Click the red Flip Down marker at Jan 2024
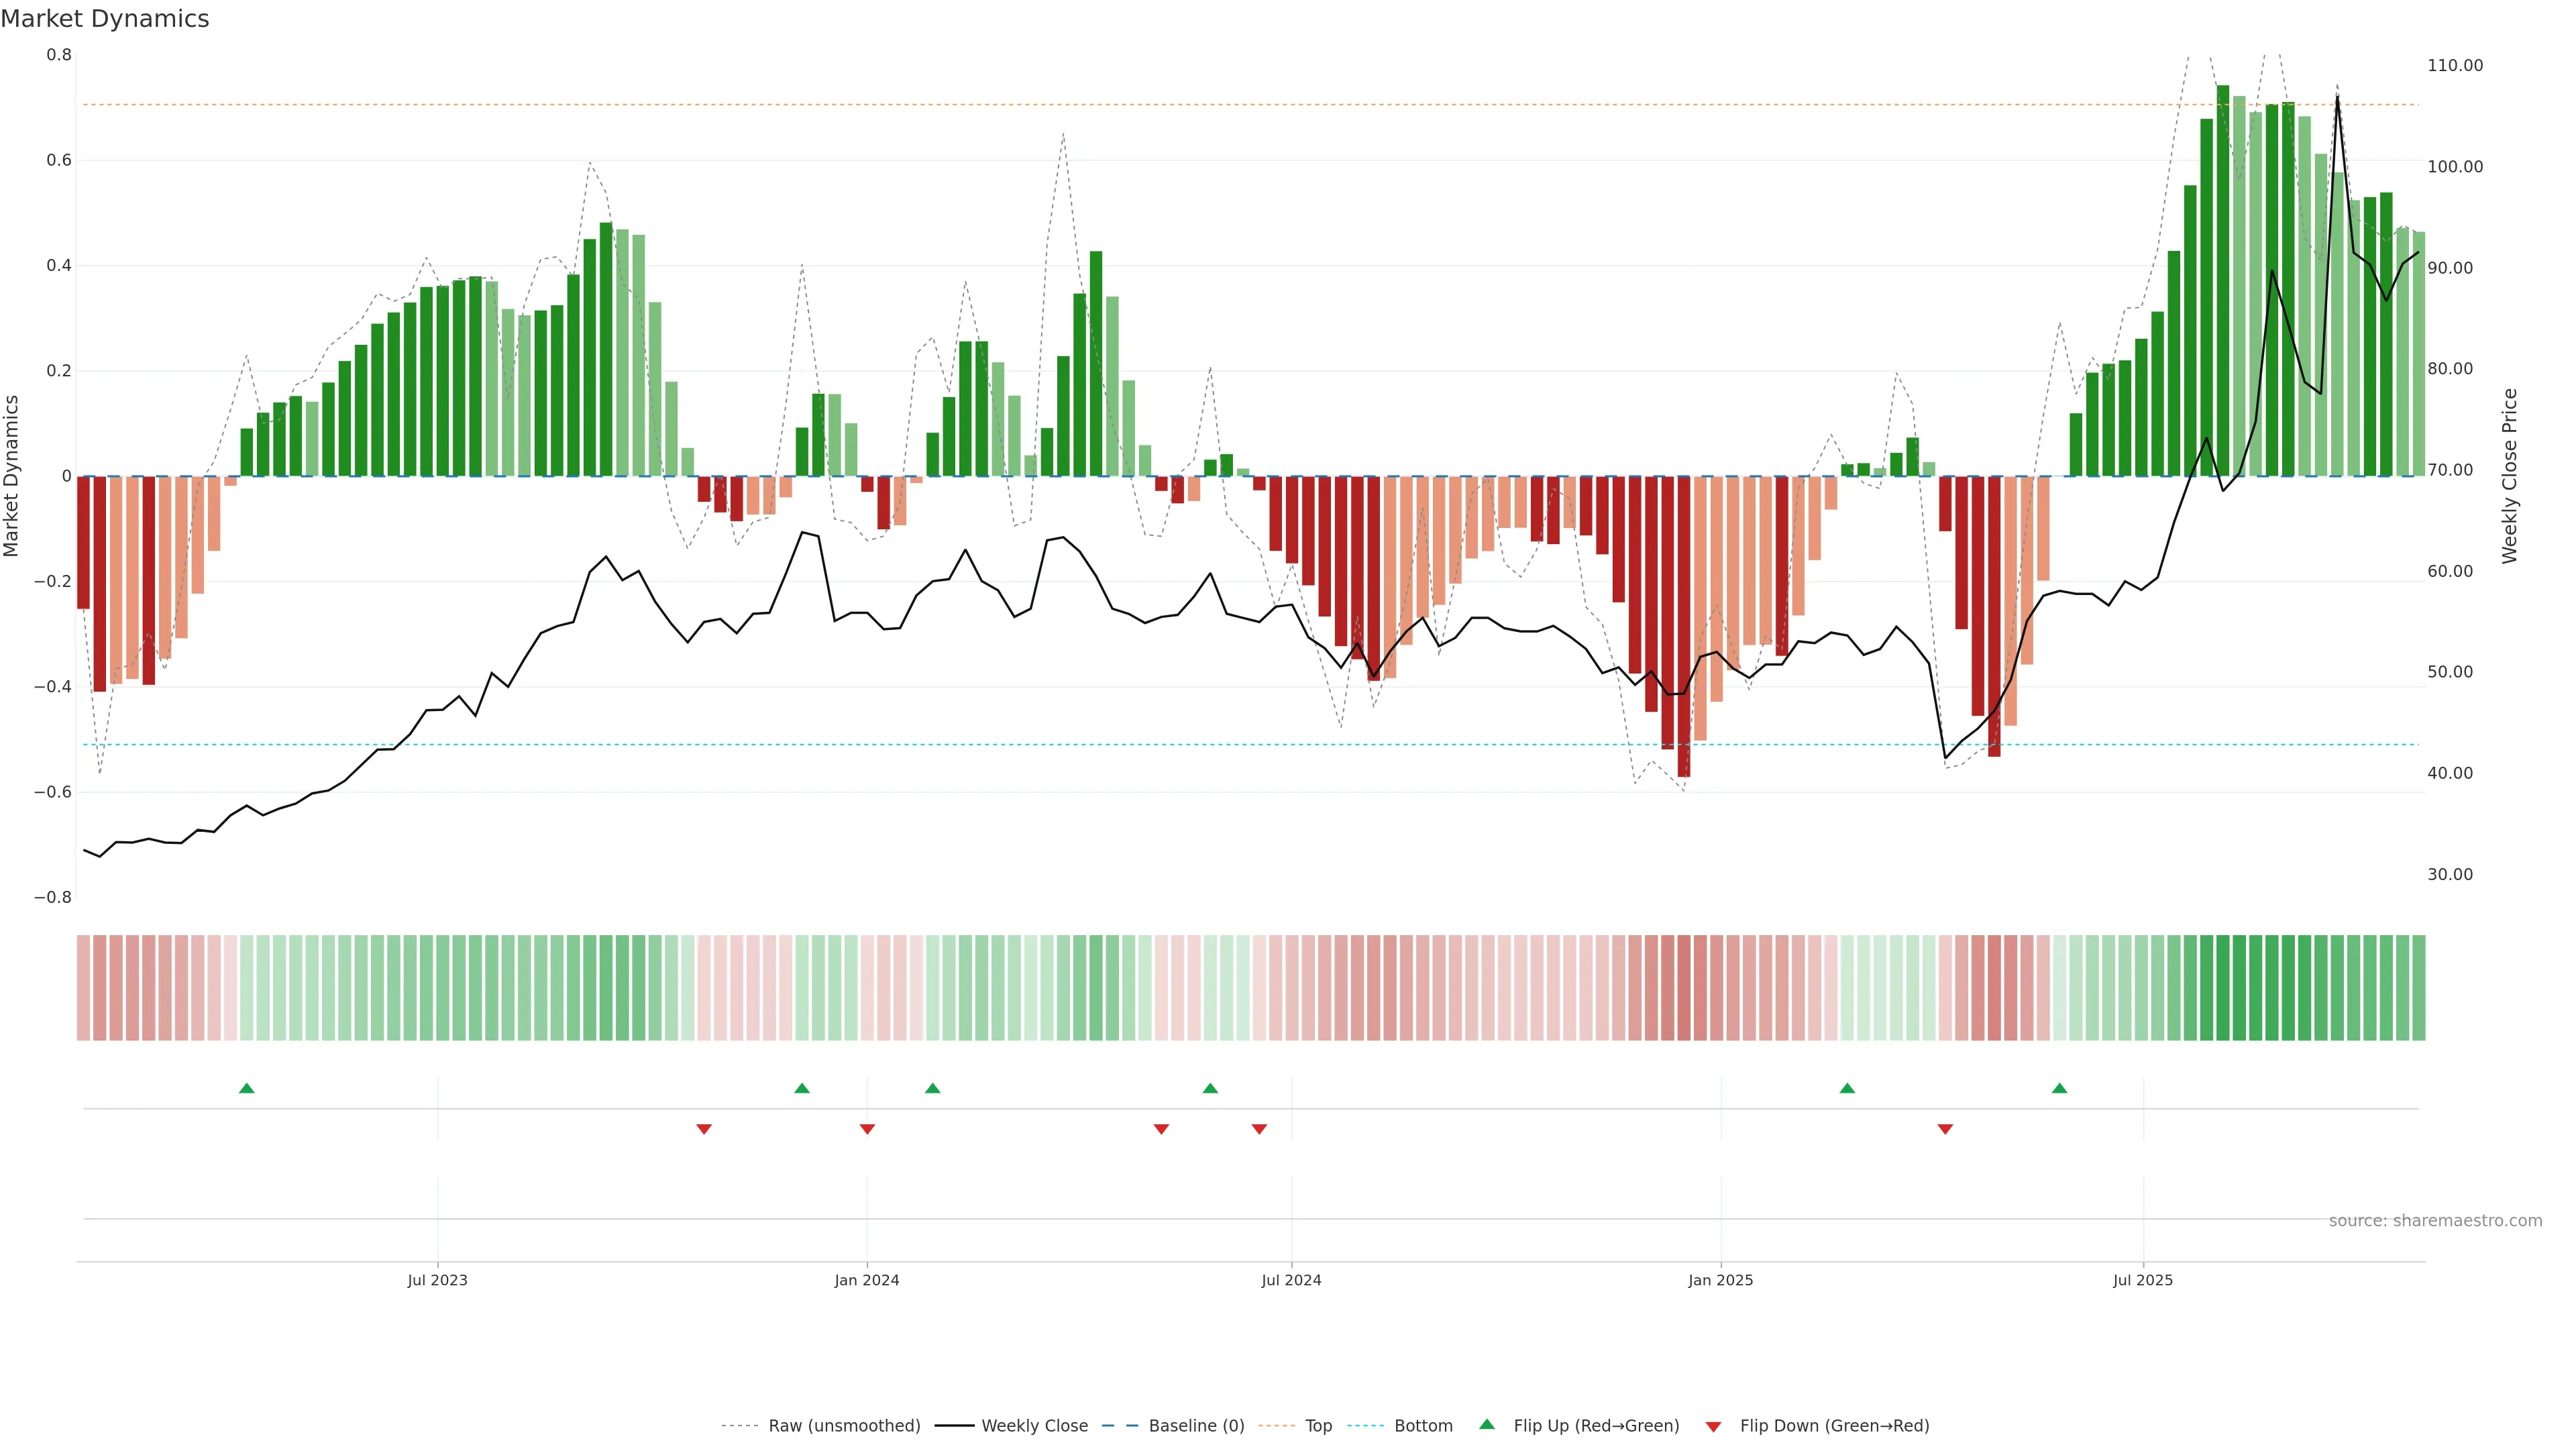Image resolution: width=2576 pixels, height=1449 pixels. pyautogui.click(x=867, y=1129)
